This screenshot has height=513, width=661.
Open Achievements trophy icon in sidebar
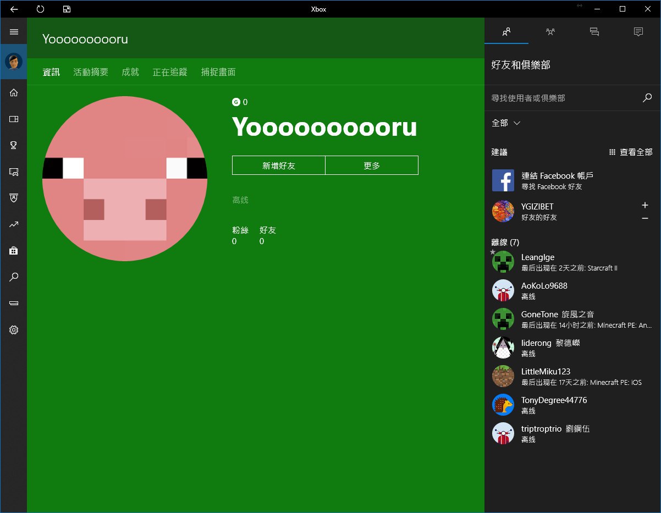coord(14,145)
